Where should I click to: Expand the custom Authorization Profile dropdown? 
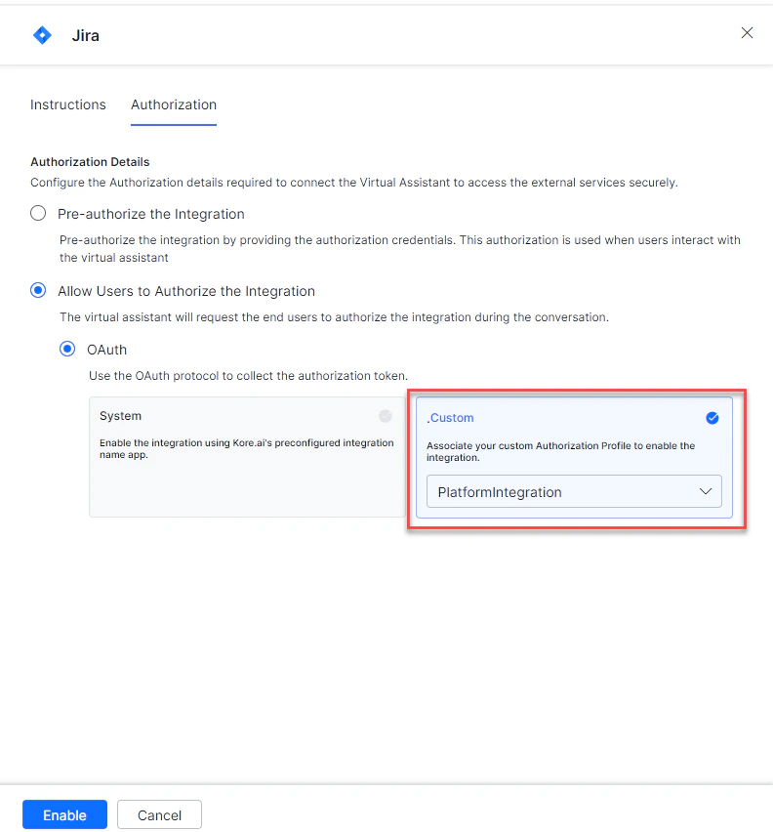coord(574,491)
